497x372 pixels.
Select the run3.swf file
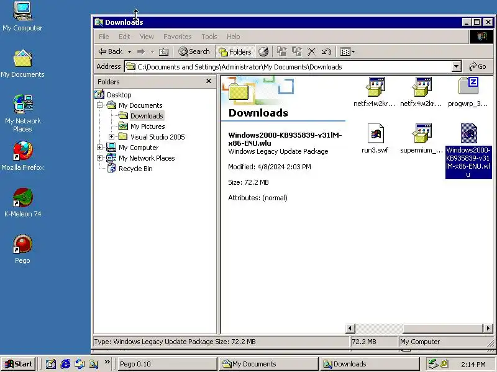click(x=375, y=138)
